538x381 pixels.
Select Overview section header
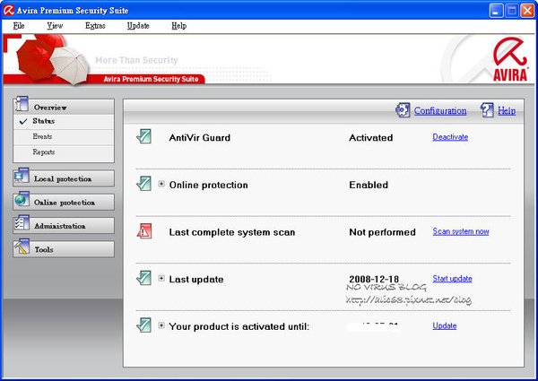[x=64, y=107]
